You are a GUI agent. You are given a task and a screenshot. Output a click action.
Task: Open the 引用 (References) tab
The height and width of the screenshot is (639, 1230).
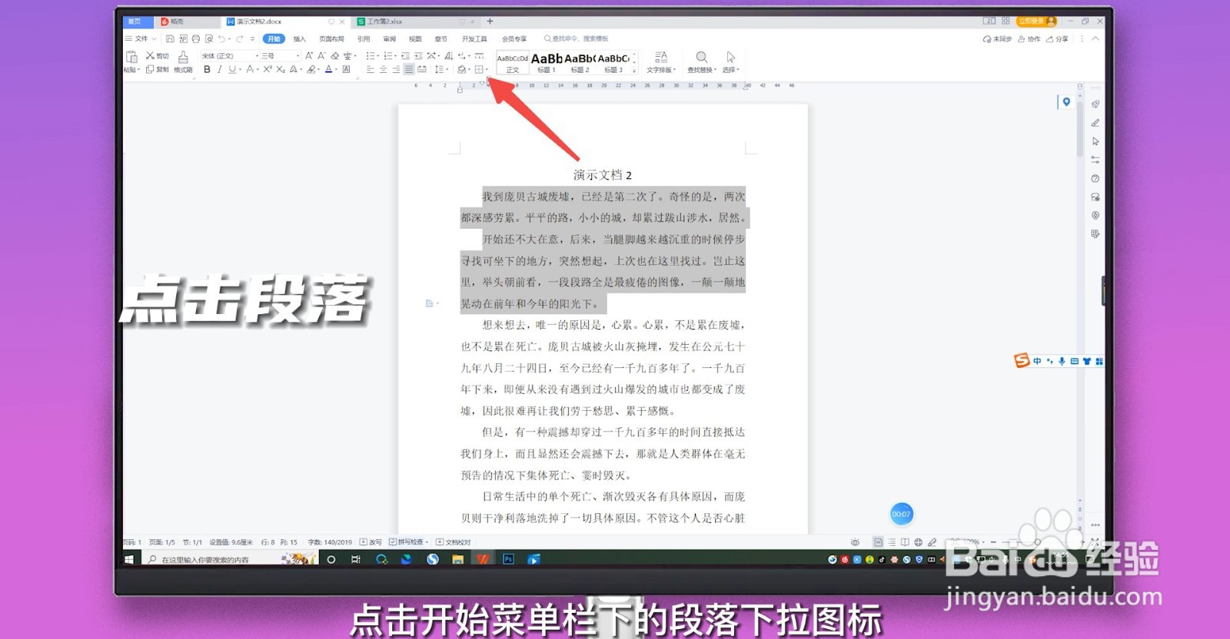click(364, 38)
